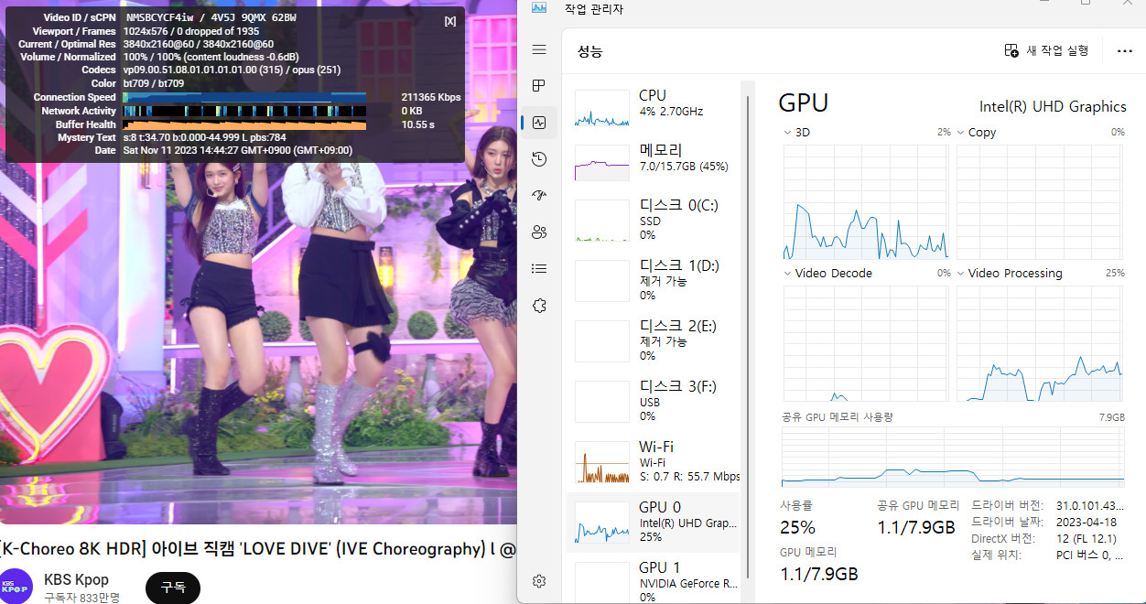Open the Users page icon
1146x604 pixels.
[539, 232]
